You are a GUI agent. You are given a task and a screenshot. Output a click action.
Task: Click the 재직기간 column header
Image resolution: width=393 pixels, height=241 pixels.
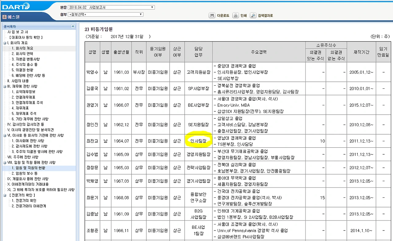(362, 52)
